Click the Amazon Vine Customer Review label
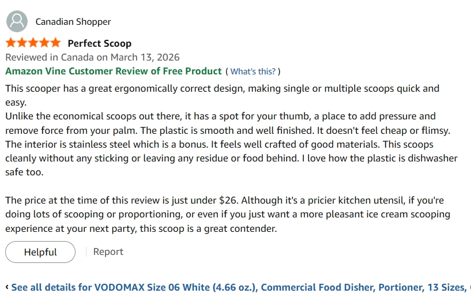This screenshot has width=471, height=297. pos(113,72)
